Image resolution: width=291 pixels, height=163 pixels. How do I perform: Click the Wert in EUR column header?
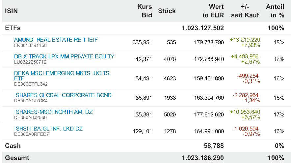[x=213, y=11]
